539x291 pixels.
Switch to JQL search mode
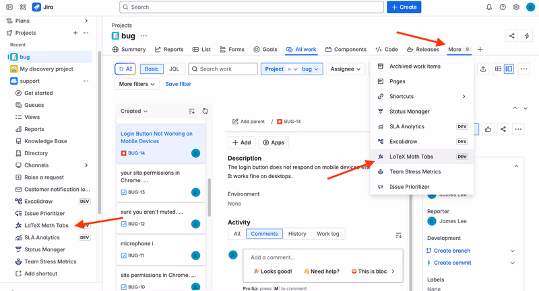click(x=175, y=69)
